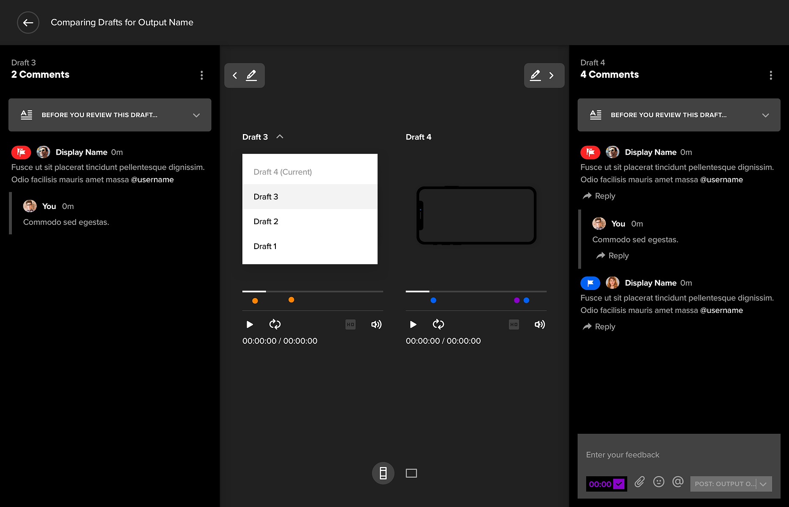Click the Draft 4 phone preview thumbnail
This screenshot has width=789, height=507.
[476, 215]
